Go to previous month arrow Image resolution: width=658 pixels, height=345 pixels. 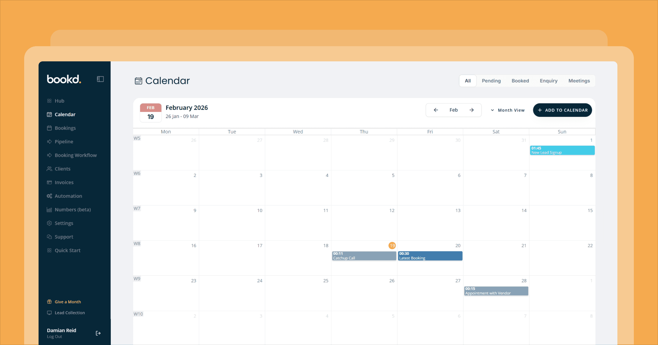[436, 110]
